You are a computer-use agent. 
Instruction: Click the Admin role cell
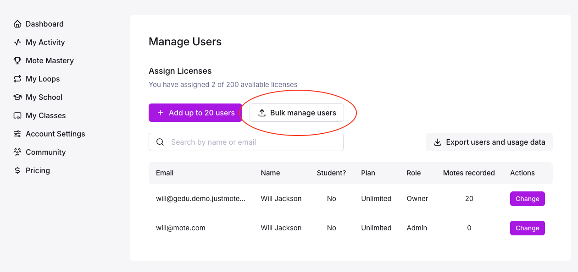click(417, 228)
